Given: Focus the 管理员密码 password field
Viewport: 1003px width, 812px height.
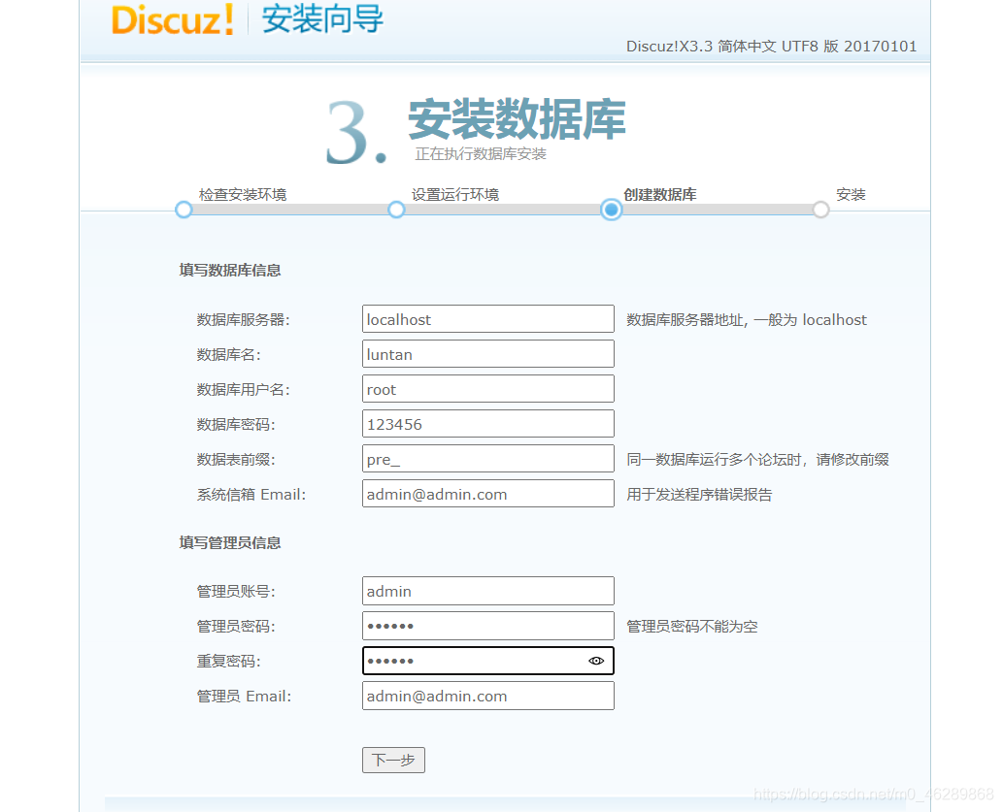Looking at the screenshot, I should pyautogui.click(x=488, y=626).
